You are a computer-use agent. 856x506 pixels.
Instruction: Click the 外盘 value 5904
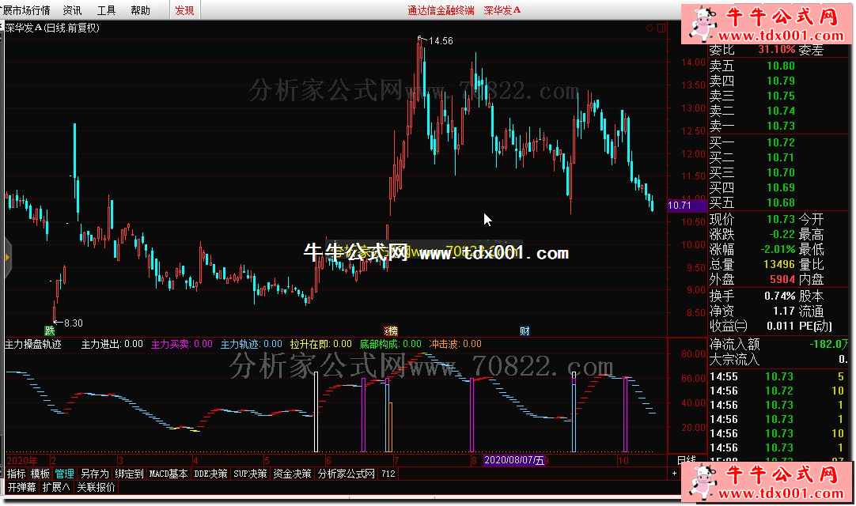(x=782, y=279)
